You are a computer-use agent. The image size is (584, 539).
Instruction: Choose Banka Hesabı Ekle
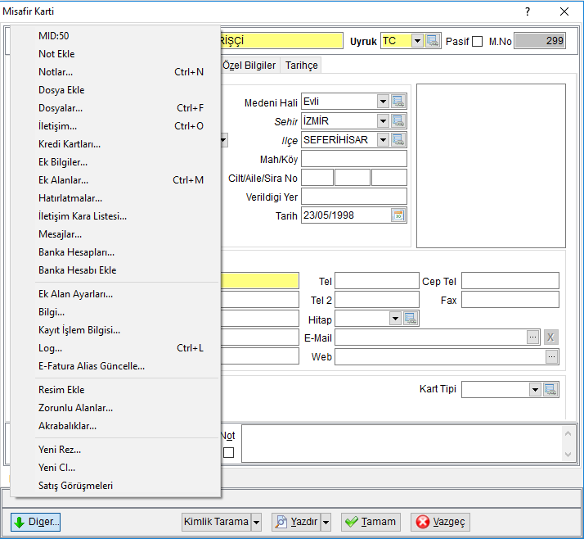[x=115, y=270]
